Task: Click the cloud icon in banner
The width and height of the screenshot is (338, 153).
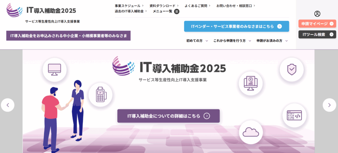Action: click(x=251, y=132)
